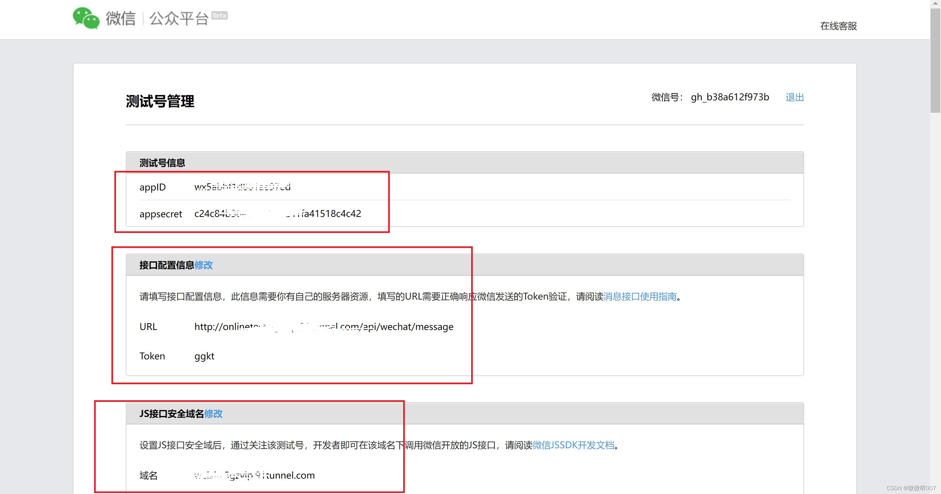The height and width of the screenshot is (494, 941).
Task: Click the green WeChat logo icon
Action: tap(86, 18)
